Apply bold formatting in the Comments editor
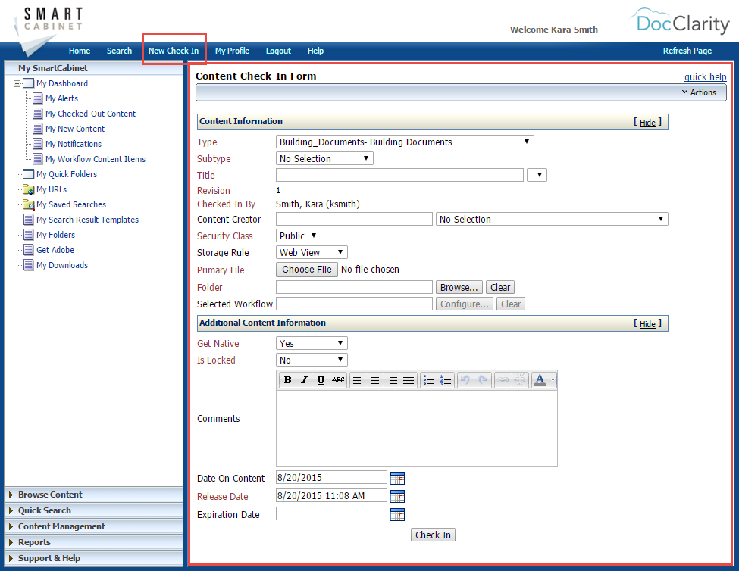739x571 pixels. pyautogui.click(x=287, y=379)
